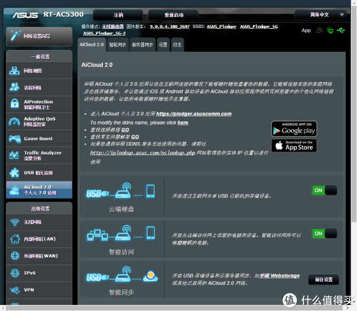This screenshot has height=311, width=357.
Task: Open the network setup wizard wand icon
Action: click(x=15, y=35)
